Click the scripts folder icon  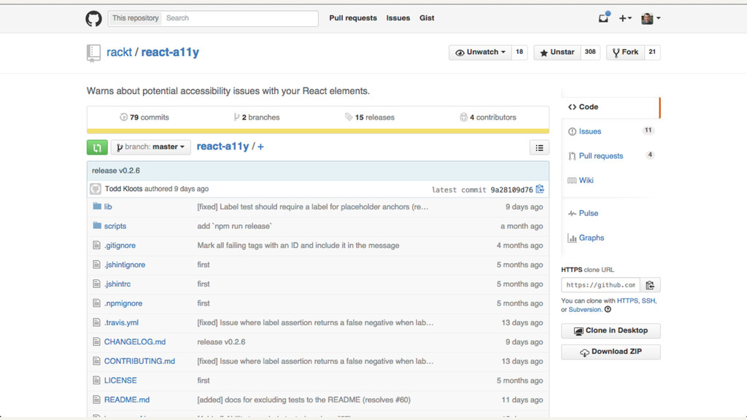97,225
